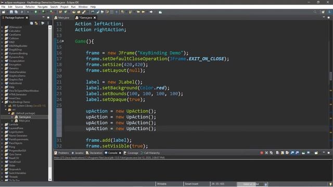Screen dimensions: 333x187
Task: Open the Navigate menu
Action: point(43,7)
